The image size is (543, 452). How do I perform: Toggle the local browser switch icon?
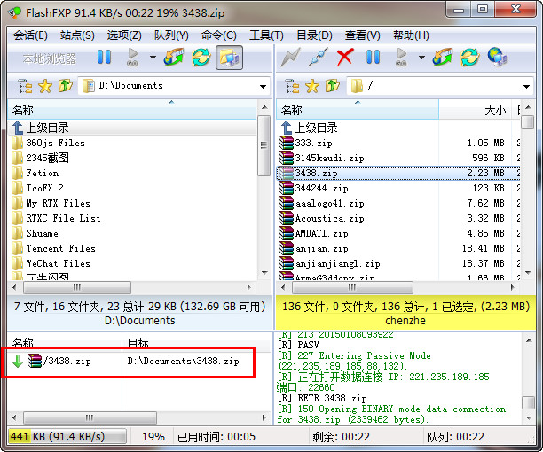pyautogui.click(x=228, y=58)
